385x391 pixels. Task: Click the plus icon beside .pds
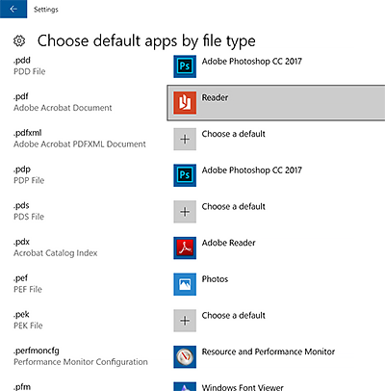pos(185,212)
